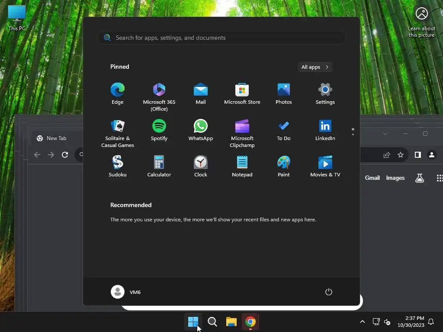Viewport: 443px width, 332px height.
Task: Click Chrome share page icon
Action: 387,155
